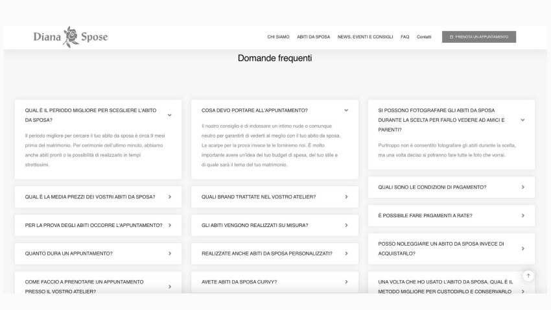Expand 'Quali sono le condizioni di pagamento?' chevron

523,187
